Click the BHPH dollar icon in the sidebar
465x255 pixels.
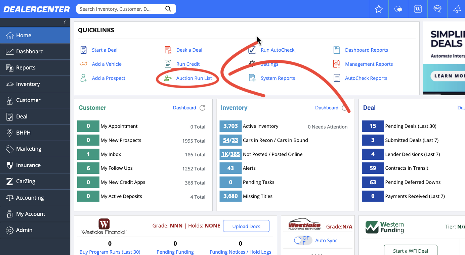pyautogui.click(x=9, y=133)
